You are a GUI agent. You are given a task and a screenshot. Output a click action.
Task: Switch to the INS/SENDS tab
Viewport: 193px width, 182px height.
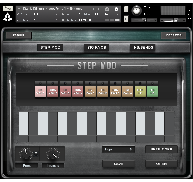143,47
